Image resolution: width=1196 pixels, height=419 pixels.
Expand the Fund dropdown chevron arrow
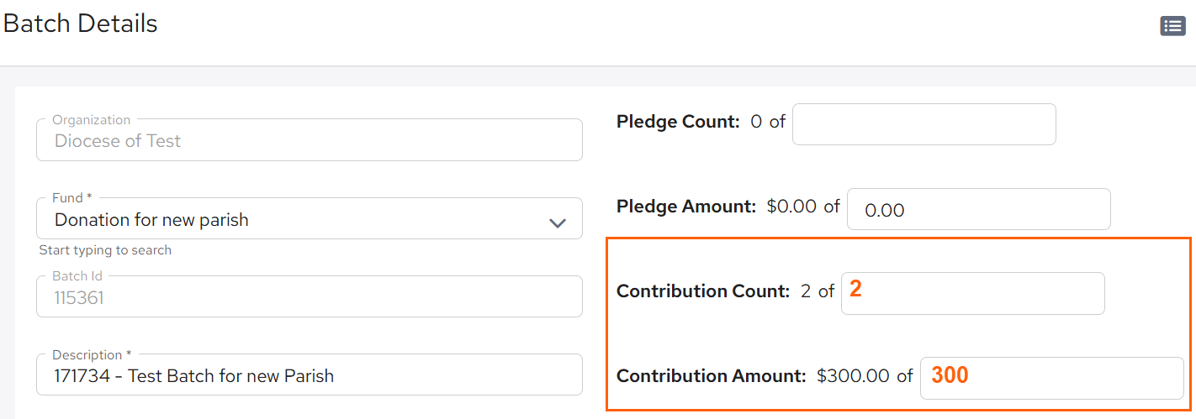[557, 223]
